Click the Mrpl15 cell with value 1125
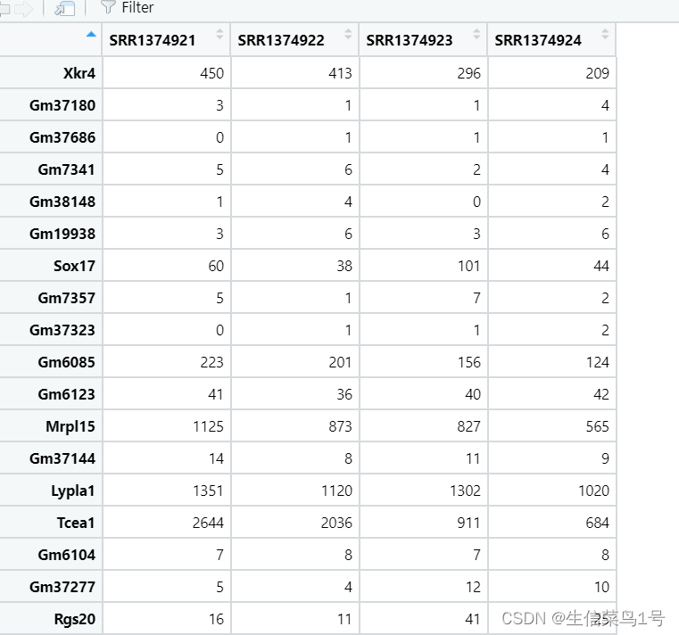 click(x=166, y=426)
